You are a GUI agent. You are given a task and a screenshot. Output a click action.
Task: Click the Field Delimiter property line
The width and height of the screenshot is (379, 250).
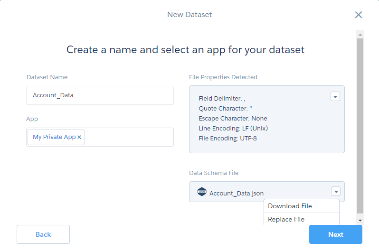tap(222, 99)
